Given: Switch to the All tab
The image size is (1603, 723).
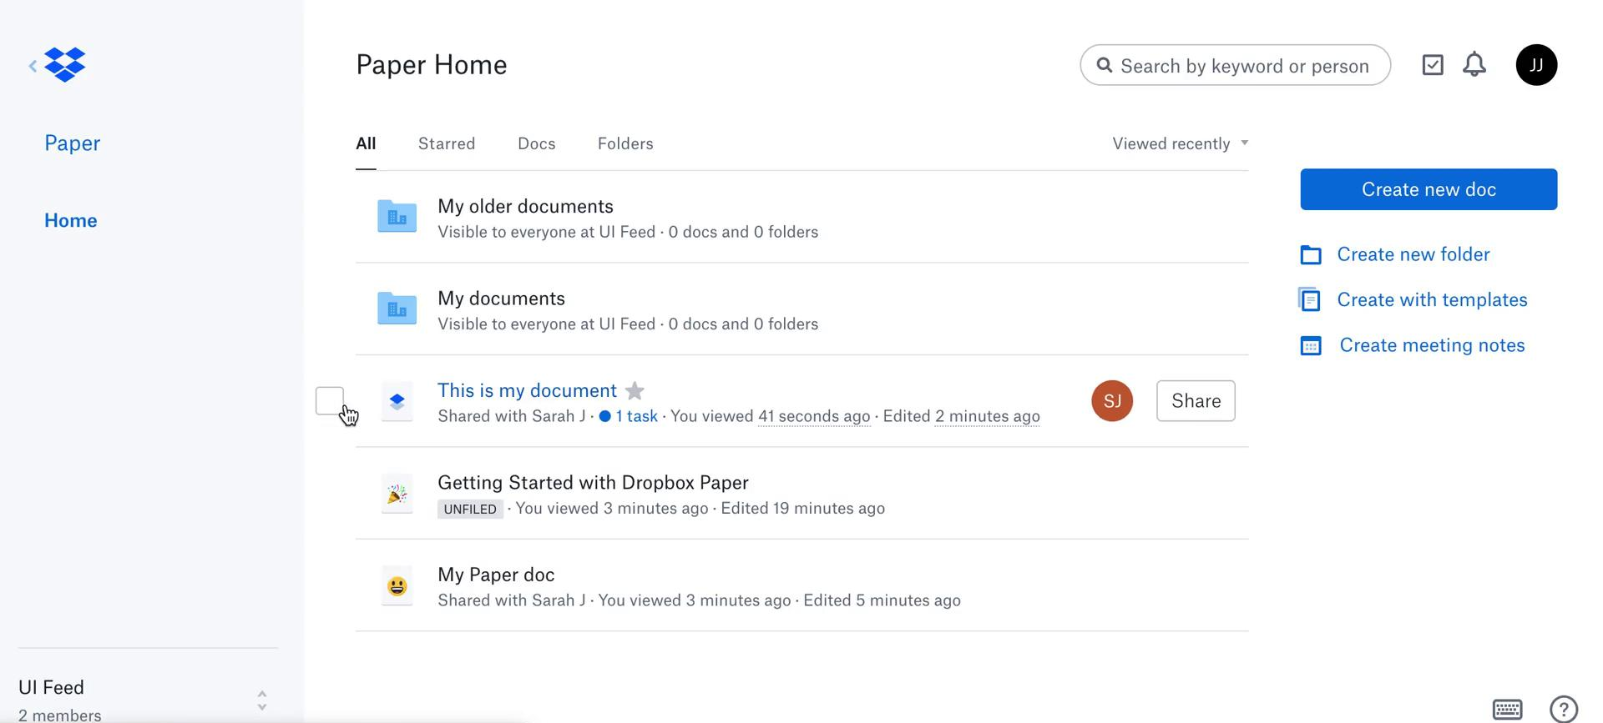Looking at the screenshot, I should click(x=366, y=143).
